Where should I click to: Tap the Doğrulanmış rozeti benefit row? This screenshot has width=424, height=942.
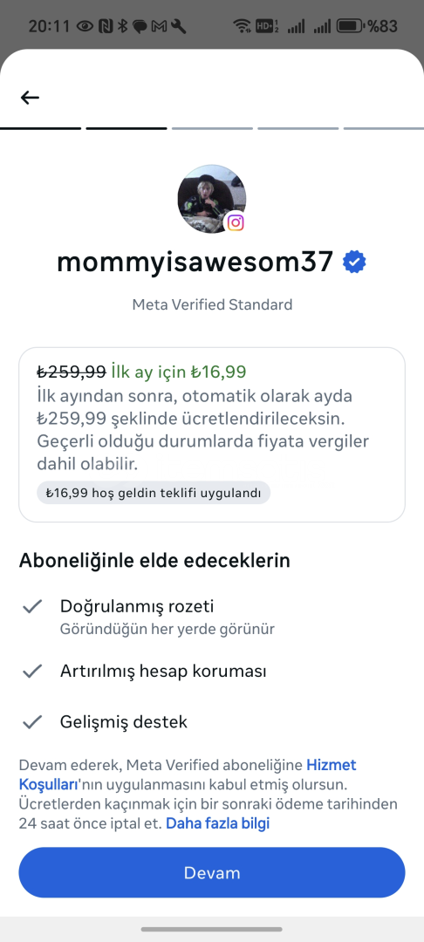pos(211,617)
